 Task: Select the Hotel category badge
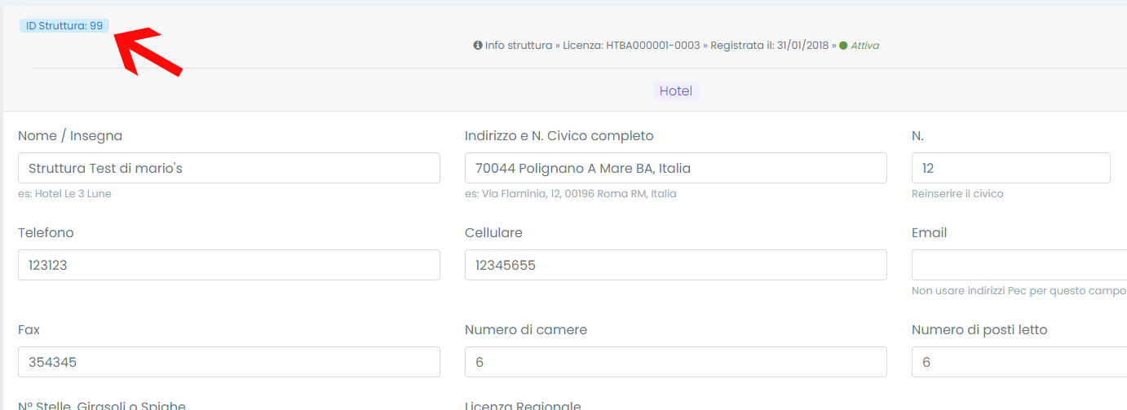pyautogui.click(x=676, y=91)
